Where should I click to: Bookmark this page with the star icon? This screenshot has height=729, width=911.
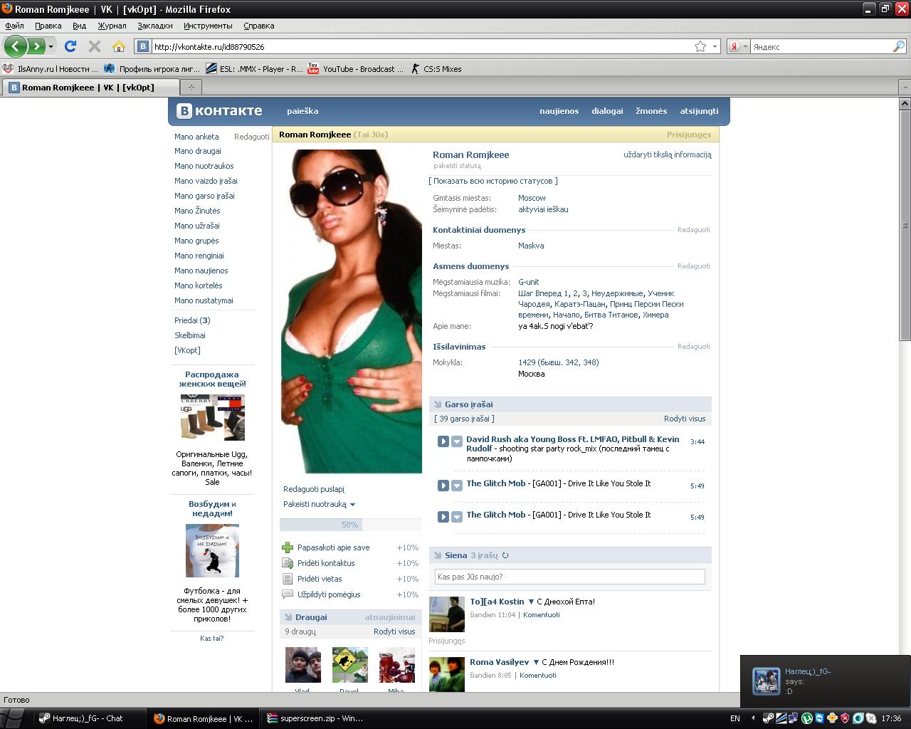coord(700,46)
